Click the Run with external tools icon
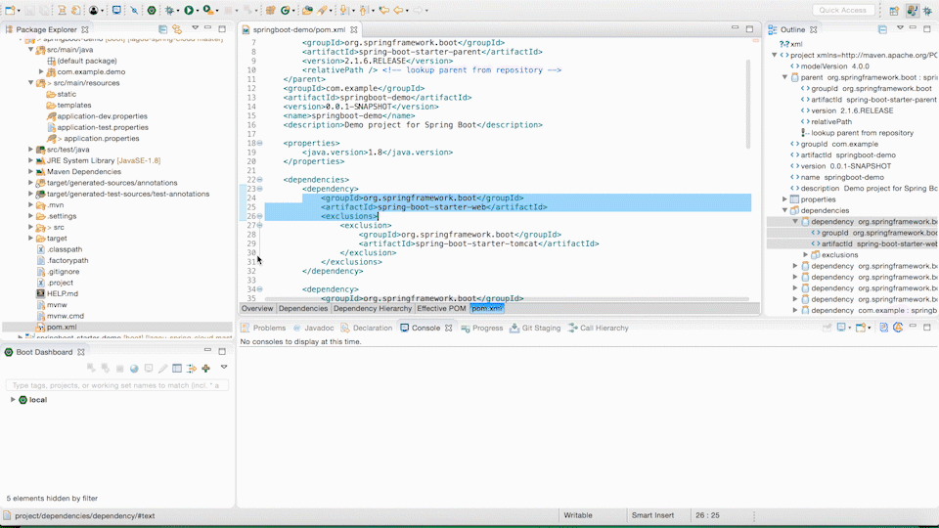This screenshot has height=528, width=939. point(207,10)
